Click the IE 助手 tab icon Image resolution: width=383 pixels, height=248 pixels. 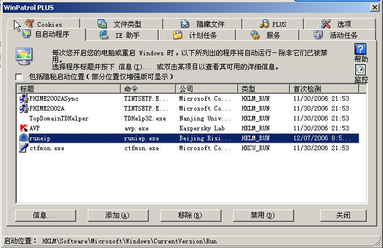(x=104, y=34)
